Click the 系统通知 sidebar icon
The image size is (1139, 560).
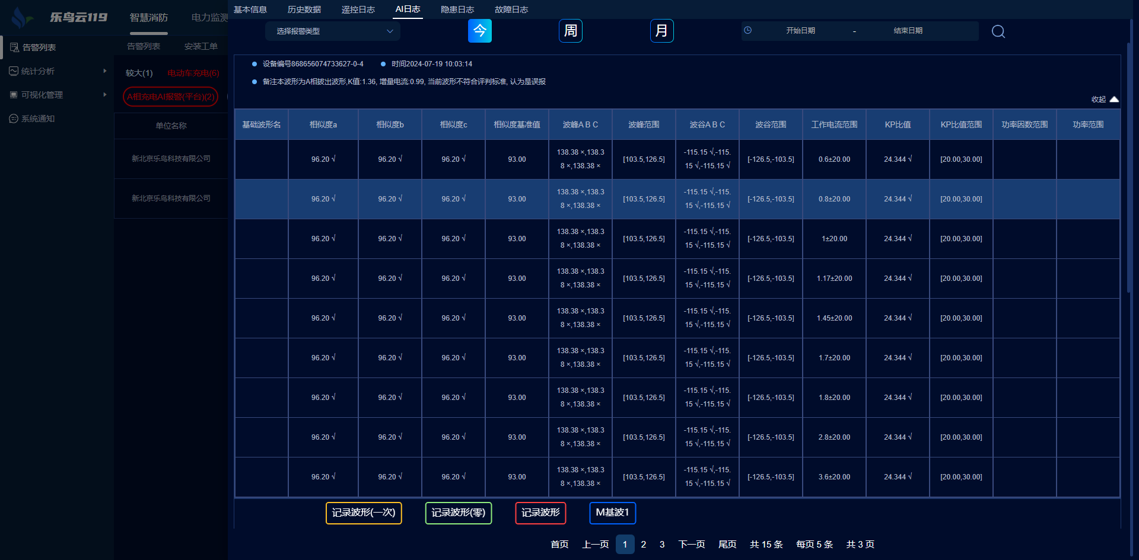[x=14, y=119]
